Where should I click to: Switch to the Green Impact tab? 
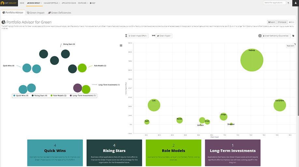[x=36, y=13]
